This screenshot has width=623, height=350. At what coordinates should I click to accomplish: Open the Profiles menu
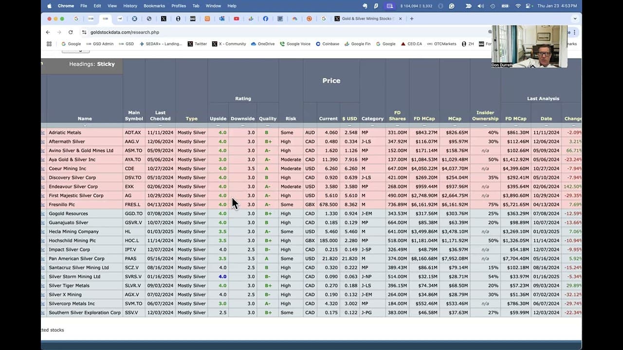[179, 6]
